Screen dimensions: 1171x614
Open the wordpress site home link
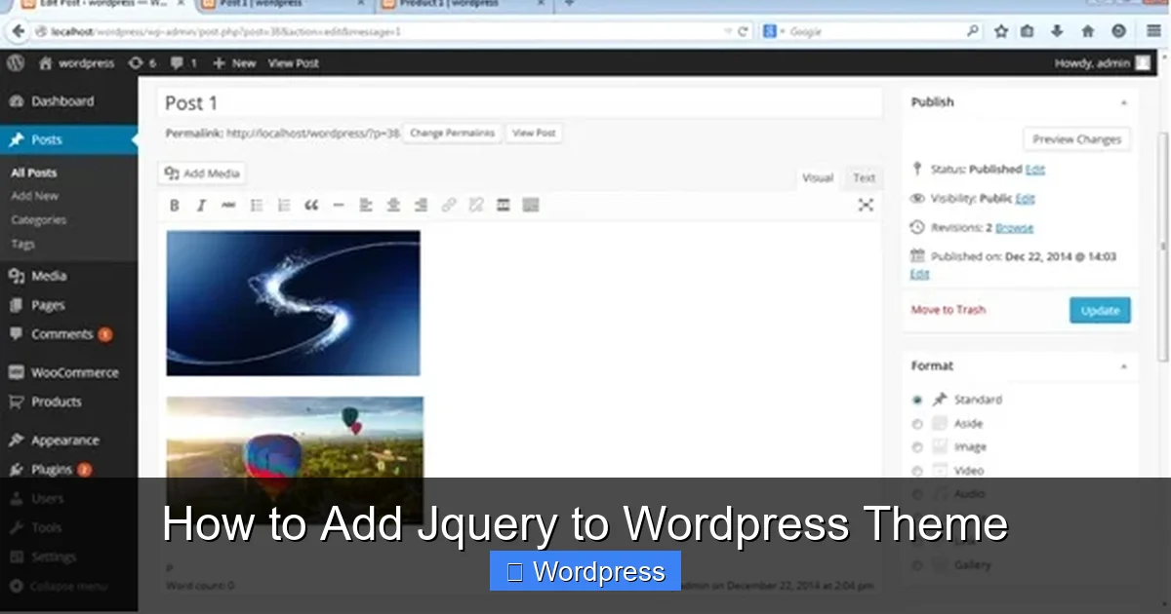point(76,63)
